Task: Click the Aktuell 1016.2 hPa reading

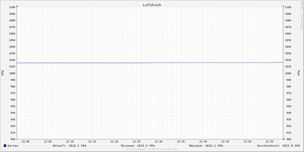Action: point(69,146)
